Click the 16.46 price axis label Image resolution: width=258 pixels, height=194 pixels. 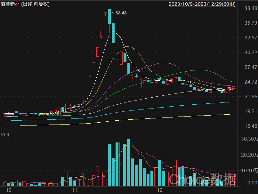(248, 126)
